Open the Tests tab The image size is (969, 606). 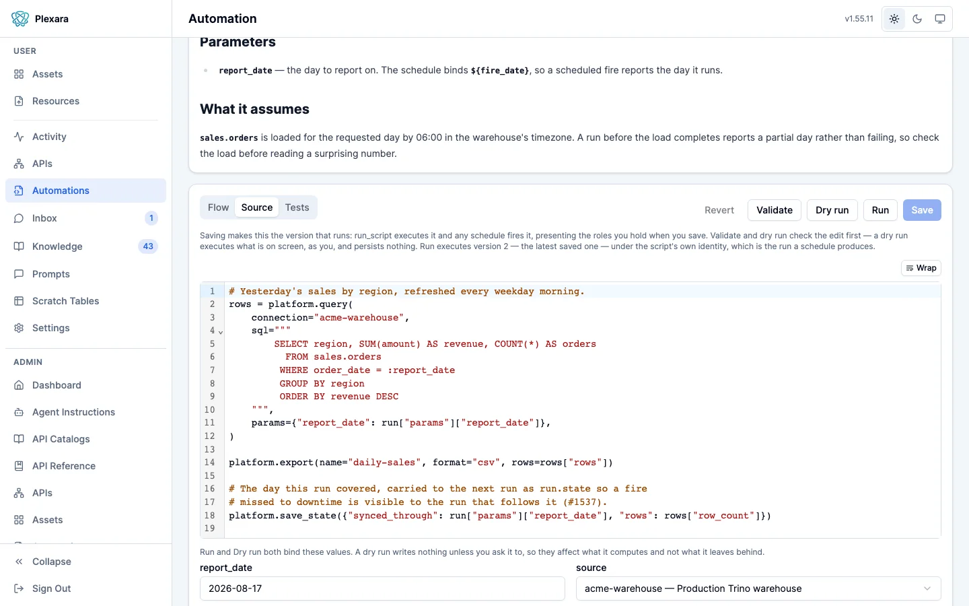(x=297, y=207)
